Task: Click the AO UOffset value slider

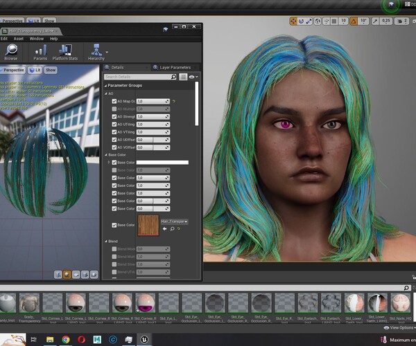Action: (x=153, y=140)
